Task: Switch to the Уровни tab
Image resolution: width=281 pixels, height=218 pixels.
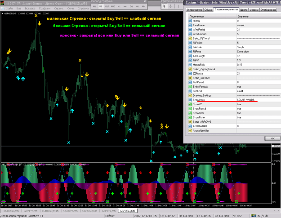Action: pos(254,10)
